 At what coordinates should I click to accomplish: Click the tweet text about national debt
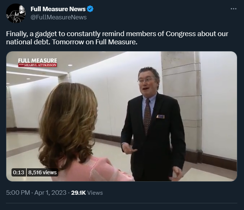[x=117, y=38]
